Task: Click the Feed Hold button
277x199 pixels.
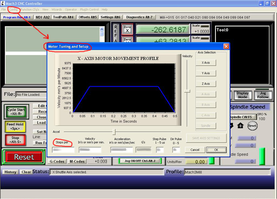Action: (15, 126)
